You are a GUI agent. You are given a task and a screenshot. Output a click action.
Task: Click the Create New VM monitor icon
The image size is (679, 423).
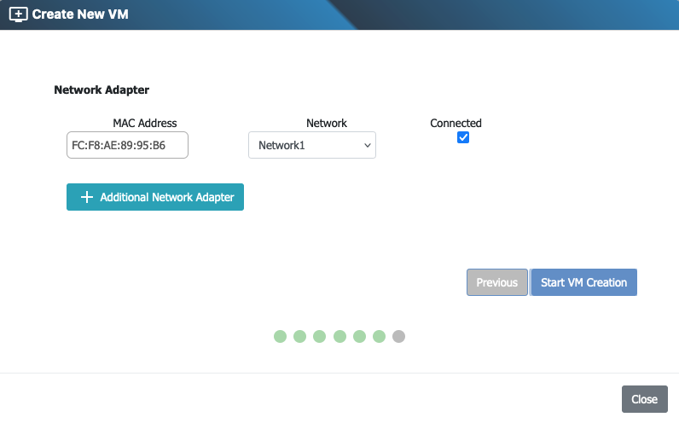click(x=18, y=14)
